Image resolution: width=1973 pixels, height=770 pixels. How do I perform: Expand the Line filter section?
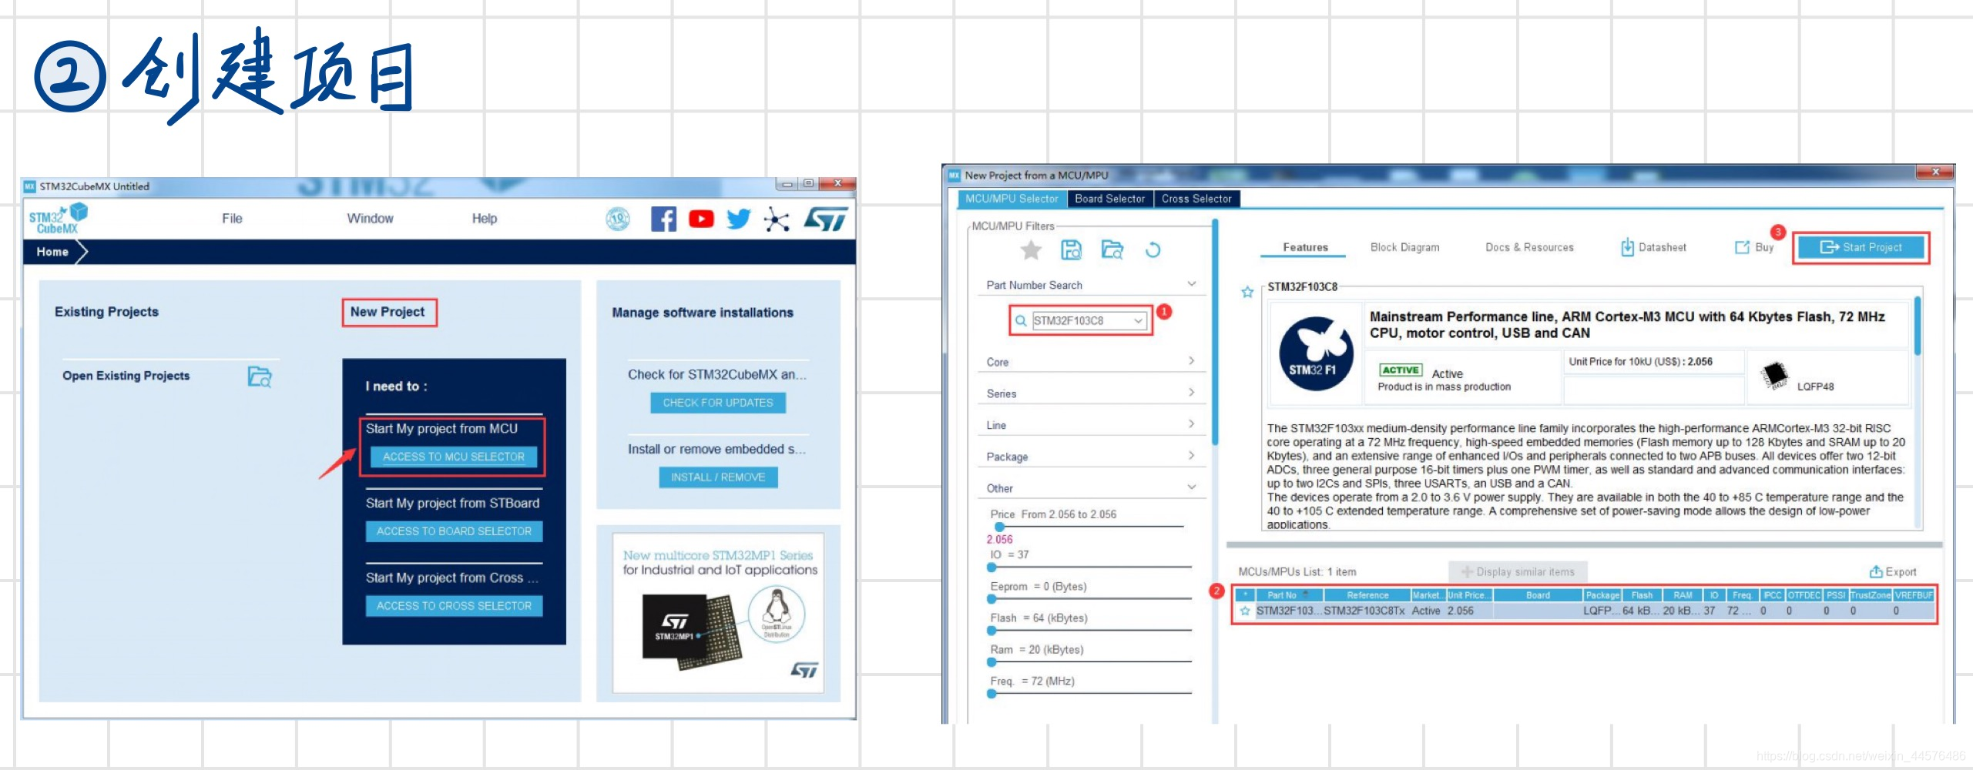1191,424
